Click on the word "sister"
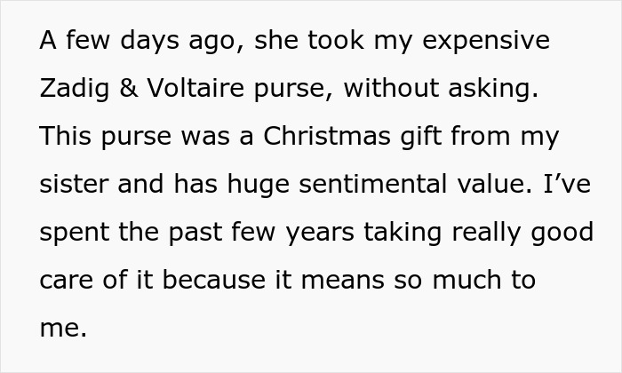The image size is (622, 373). click(x=68, y=185)
